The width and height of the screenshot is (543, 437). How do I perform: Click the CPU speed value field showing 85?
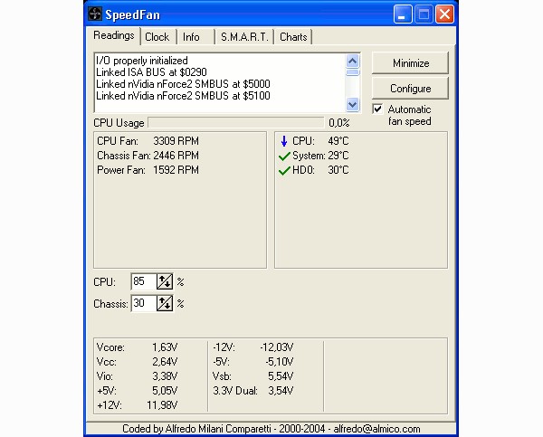pos(144,281)
